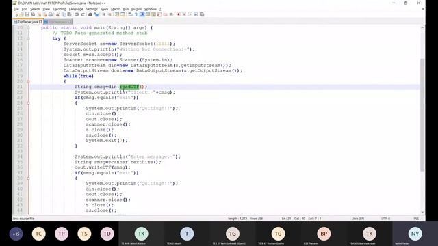The height and width of the screenshot is (246, 438).
Task: Click the dout.writeUTF(smsg) line
Action: coord(103,167)
